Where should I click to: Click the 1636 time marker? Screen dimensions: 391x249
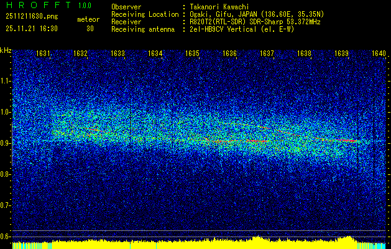click(229, 53)
